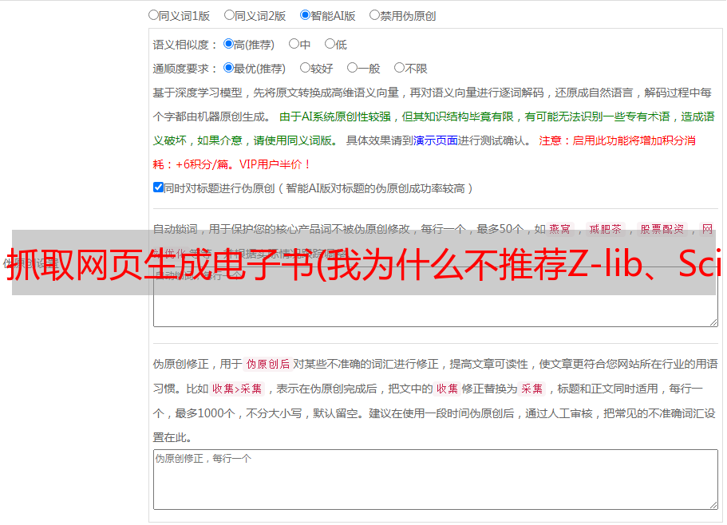
Task: Click the 燕窝 example keyword tag
Action: (559, 229)
